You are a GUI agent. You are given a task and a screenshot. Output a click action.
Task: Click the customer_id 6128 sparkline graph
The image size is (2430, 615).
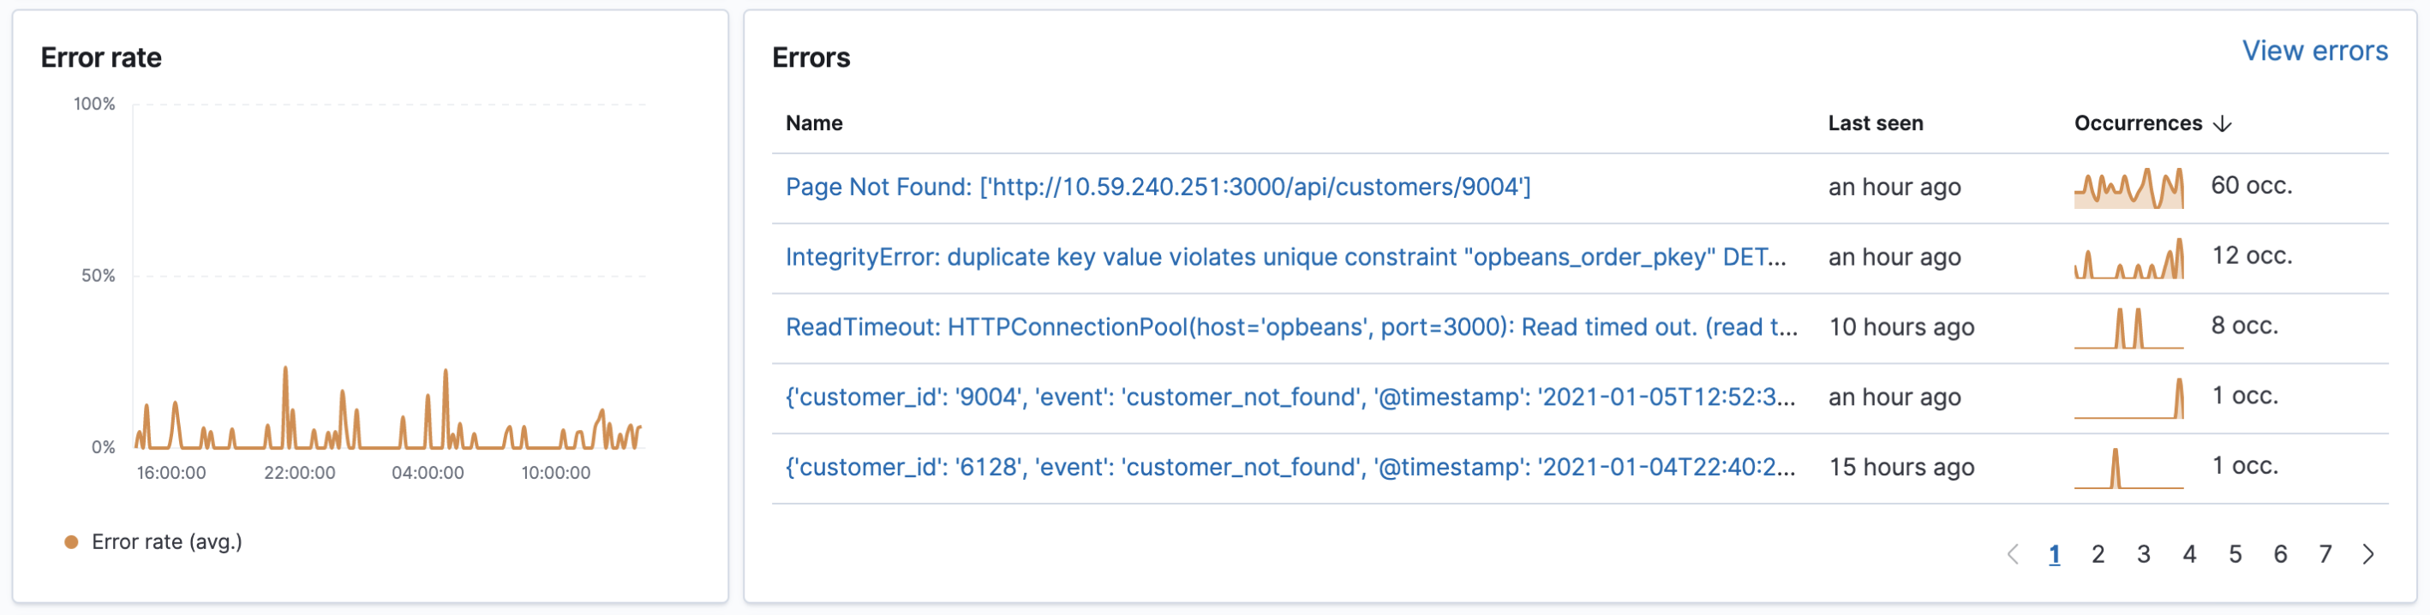tap(2128, 468)
